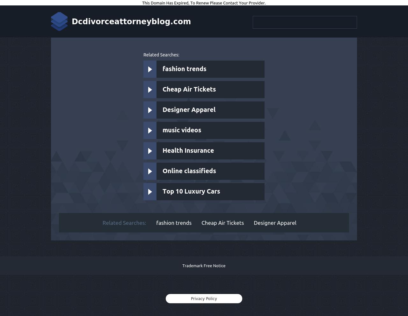Click arrow icon beside music videos
The height and width of the screenshot is (316, 408).
pyautogui.click(x=150, y=130)
